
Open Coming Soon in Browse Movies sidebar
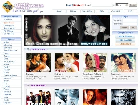pos(9,25)
